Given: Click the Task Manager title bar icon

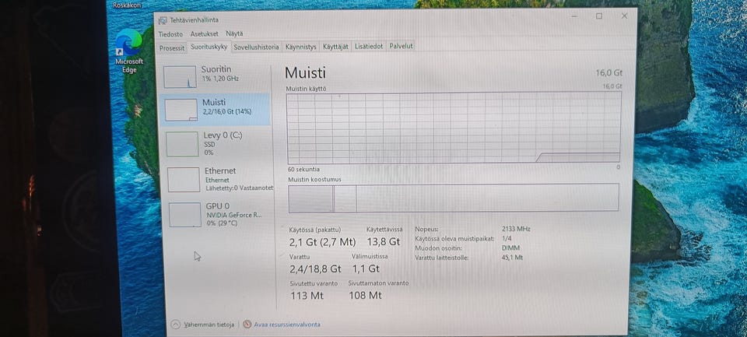Looking at the screenshot, I should tap(163, 20).
